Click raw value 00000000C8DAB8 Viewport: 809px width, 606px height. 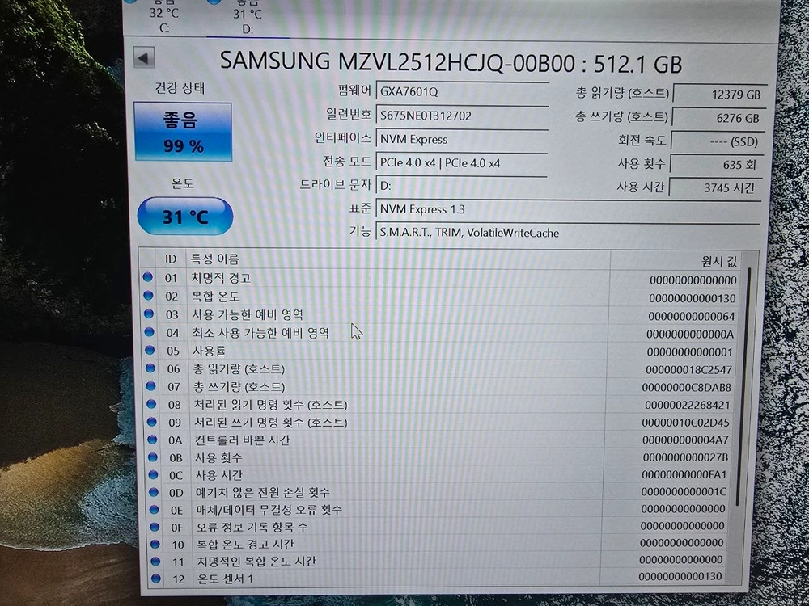click(687, 387)
